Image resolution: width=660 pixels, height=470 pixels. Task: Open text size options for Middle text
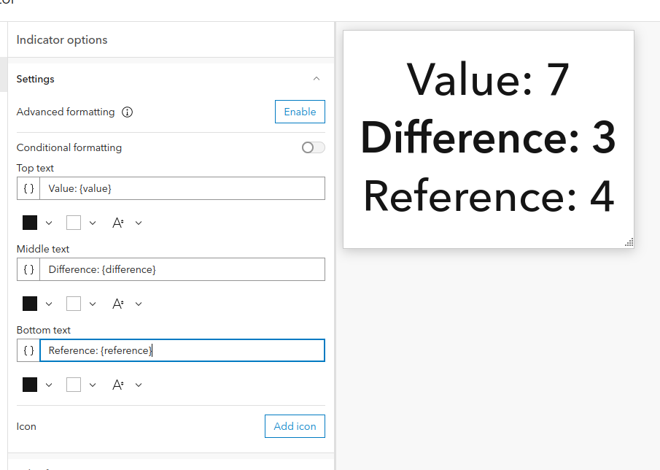126,304
